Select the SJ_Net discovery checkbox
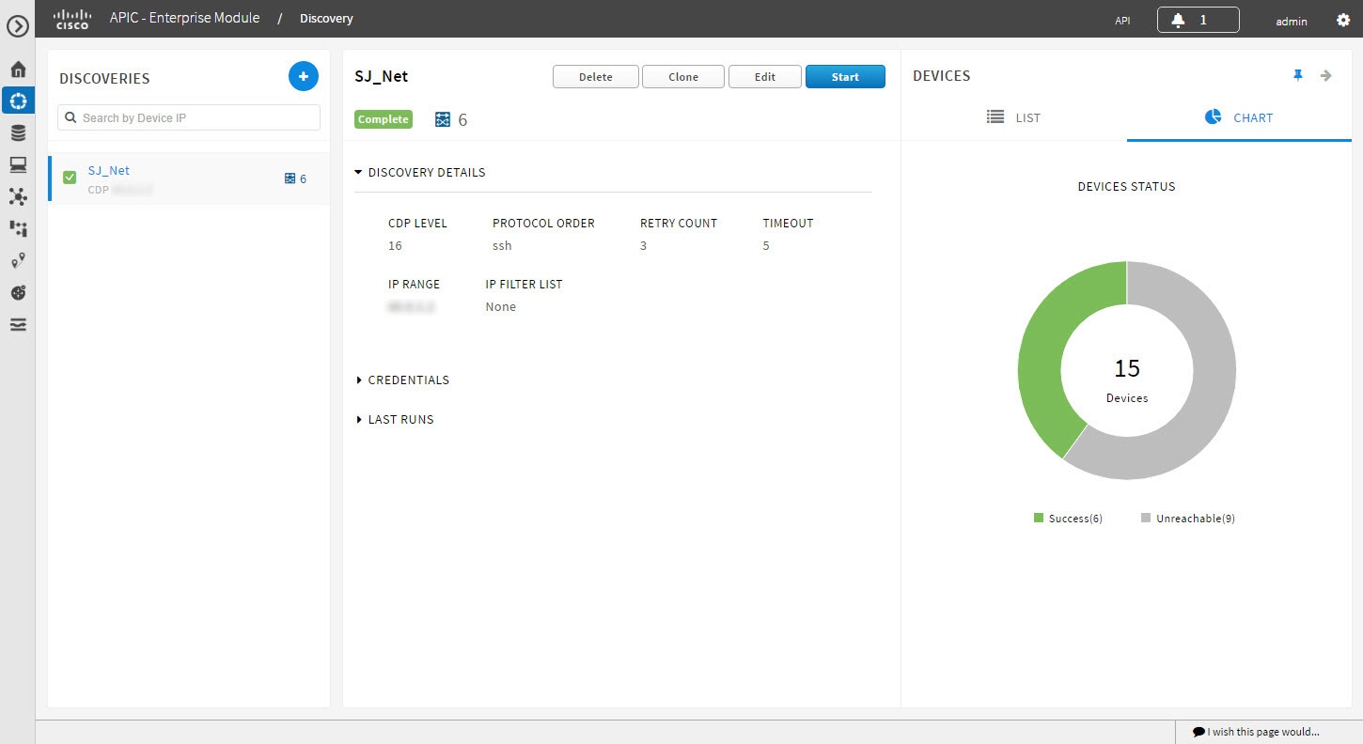The image size is (1363, 744). (70, 176)
